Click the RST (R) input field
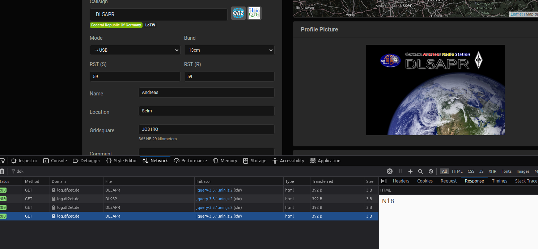The height and width of the screenshot is (249, 538). pos(229,77)
